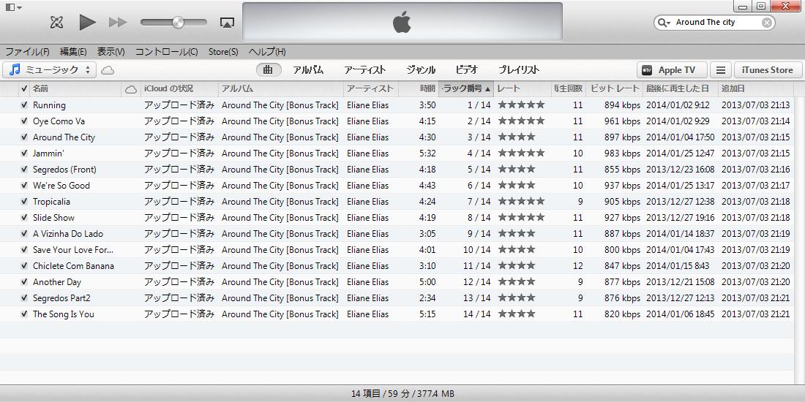Open the 編集(E) menu
The height and width of the screenshot is (402, 805).
click(x=73, y=52)
